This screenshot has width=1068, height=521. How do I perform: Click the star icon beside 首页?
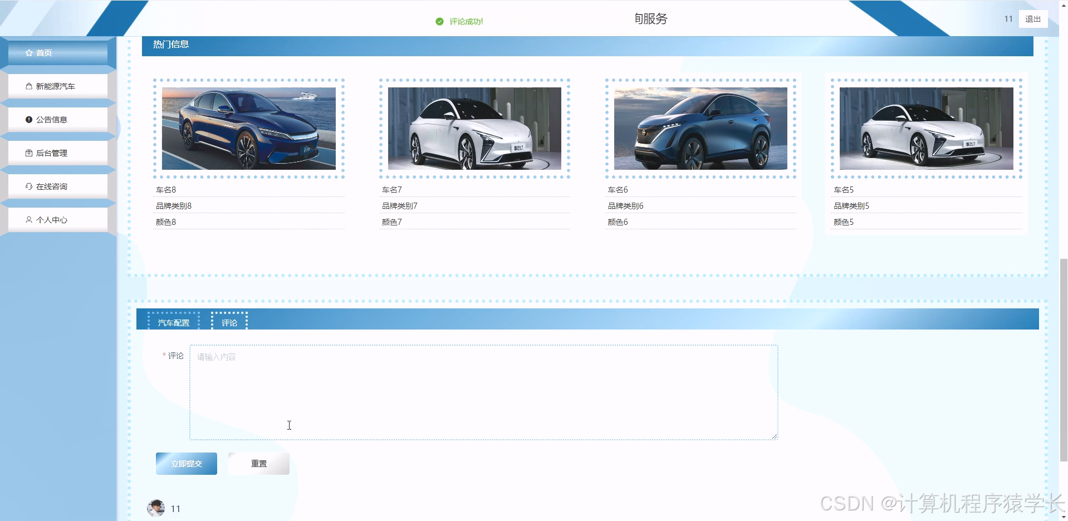29,53
